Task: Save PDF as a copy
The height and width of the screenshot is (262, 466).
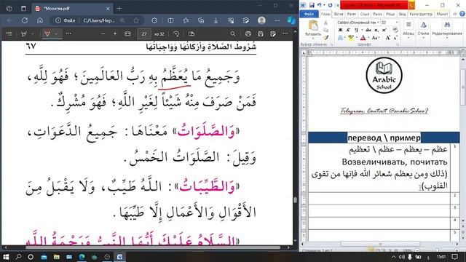Action: pyautogui.click(x=273, y=34)
